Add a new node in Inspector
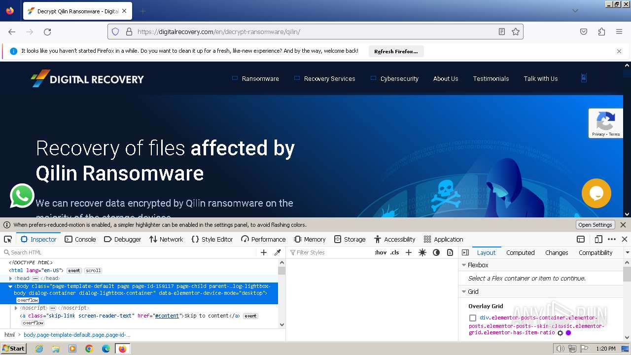 (264, 252)
